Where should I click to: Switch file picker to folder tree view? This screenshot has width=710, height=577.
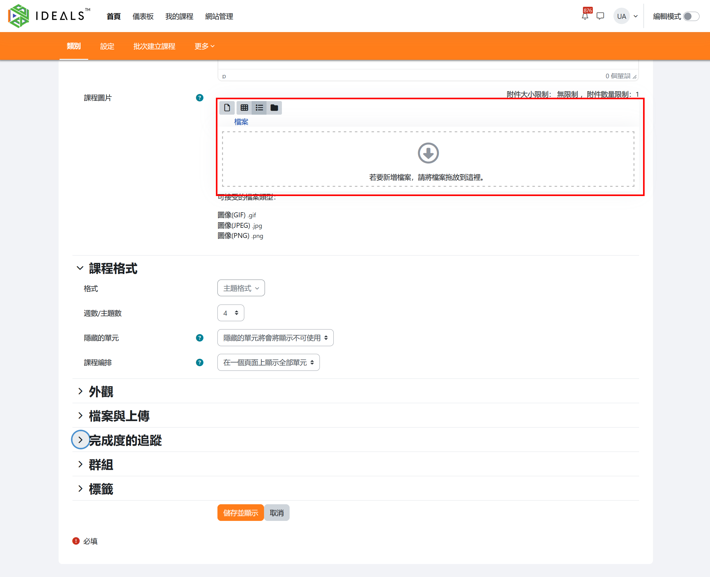coord(274,108)
